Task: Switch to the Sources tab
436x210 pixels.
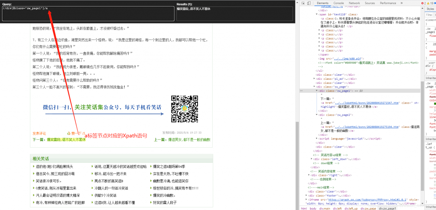Action: [x=370, y=3]
